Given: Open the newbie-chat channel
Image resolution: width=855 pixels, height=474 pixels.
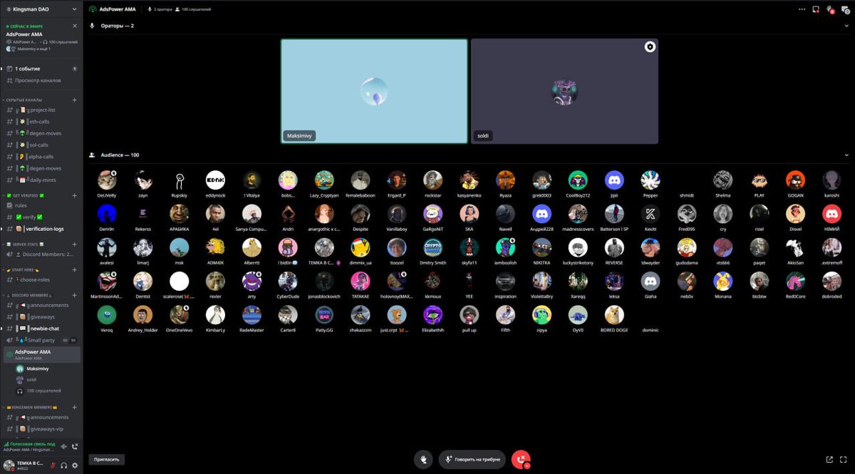Looking at the screenshot, I should pyautogui.click(x=41, y=329).
